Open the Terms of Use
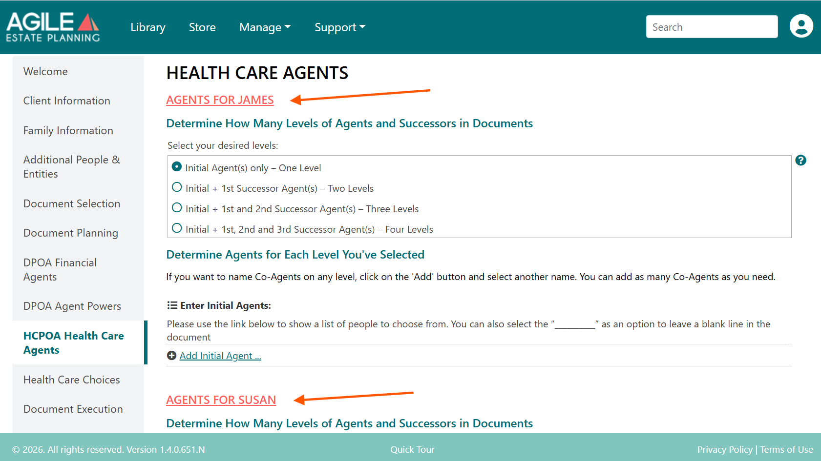The image size is (821, 461). point(786,449)
